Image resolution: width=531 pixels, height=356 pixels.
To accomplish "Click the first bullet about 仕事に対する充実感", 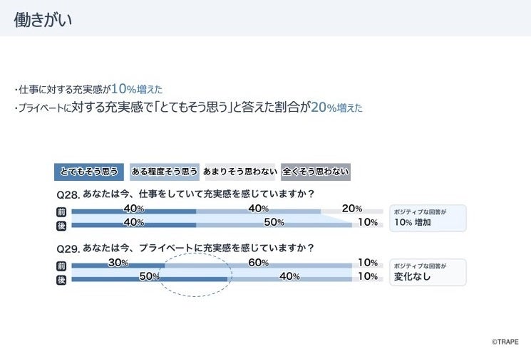I will click(88, 90).
